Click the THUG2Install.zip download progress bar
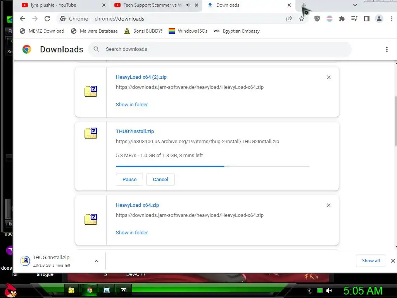Screen dimensions: 397x298 tap(213, 166)
